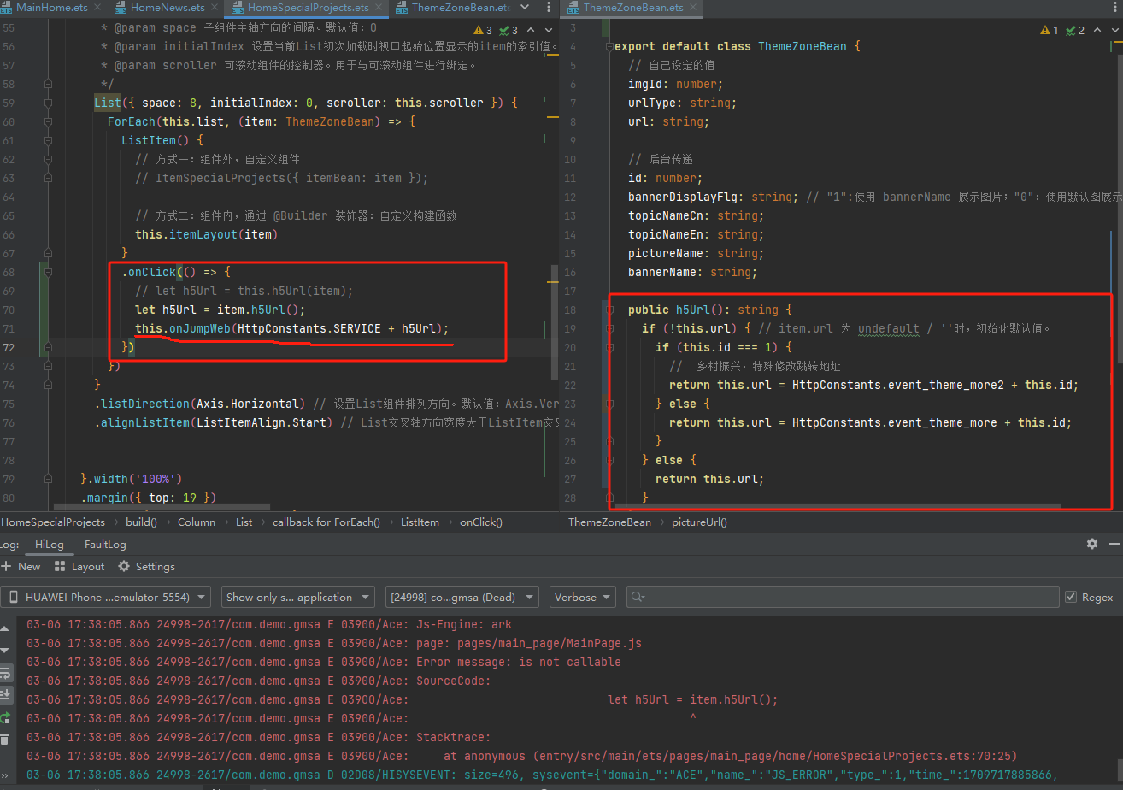The image size is (1123, 790).
Task: Click right editor horizontal scrollbar
Action: point(838,507)
